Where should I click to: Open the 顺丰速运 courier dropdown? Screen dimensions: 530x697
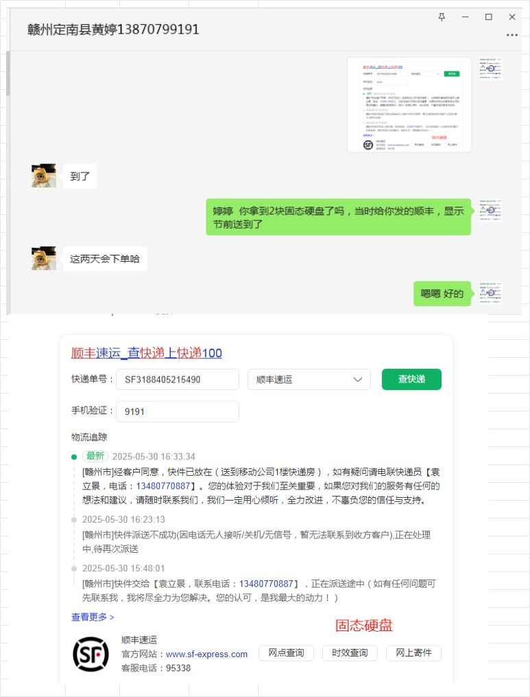tap(309, 380)
